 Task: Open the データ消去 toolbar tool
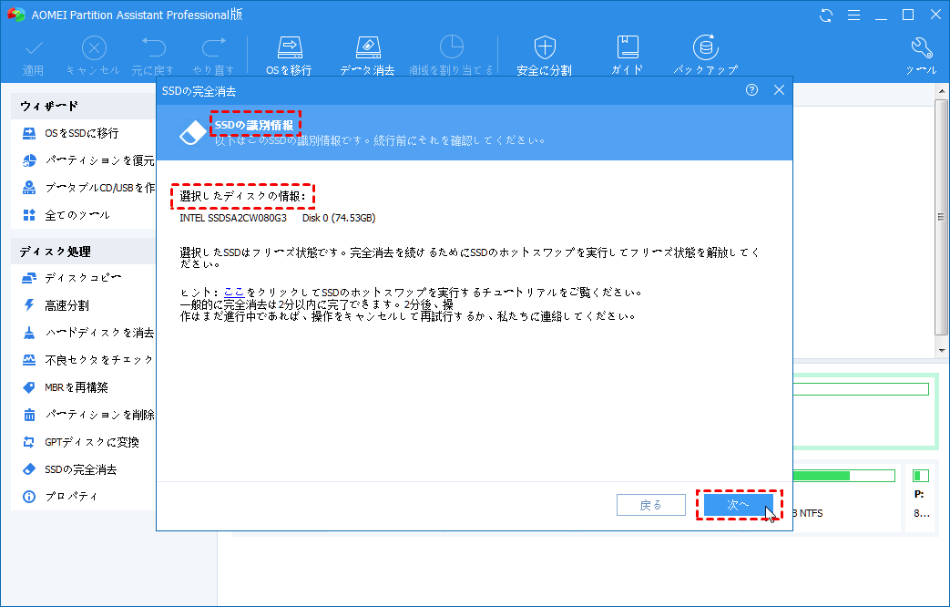pos(367,56)
